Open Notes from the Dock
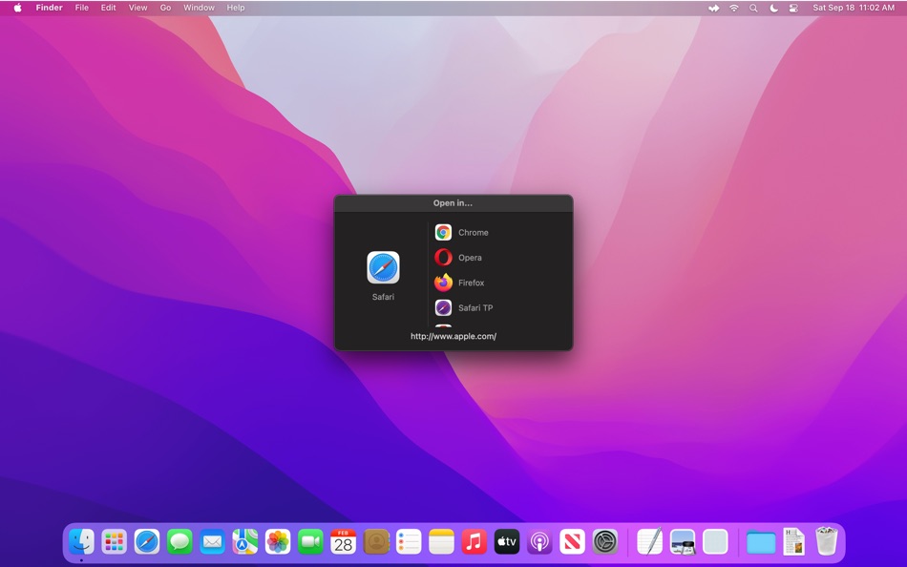The image size is (907, 567). pyautogui.click(x=441, y=542)
